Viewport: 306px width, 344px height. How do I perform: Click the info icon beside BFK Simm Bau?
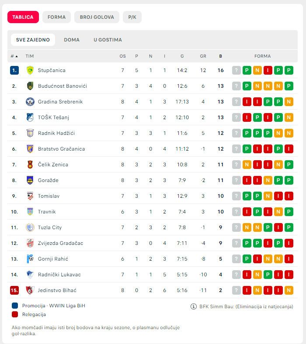coord(194,306)
